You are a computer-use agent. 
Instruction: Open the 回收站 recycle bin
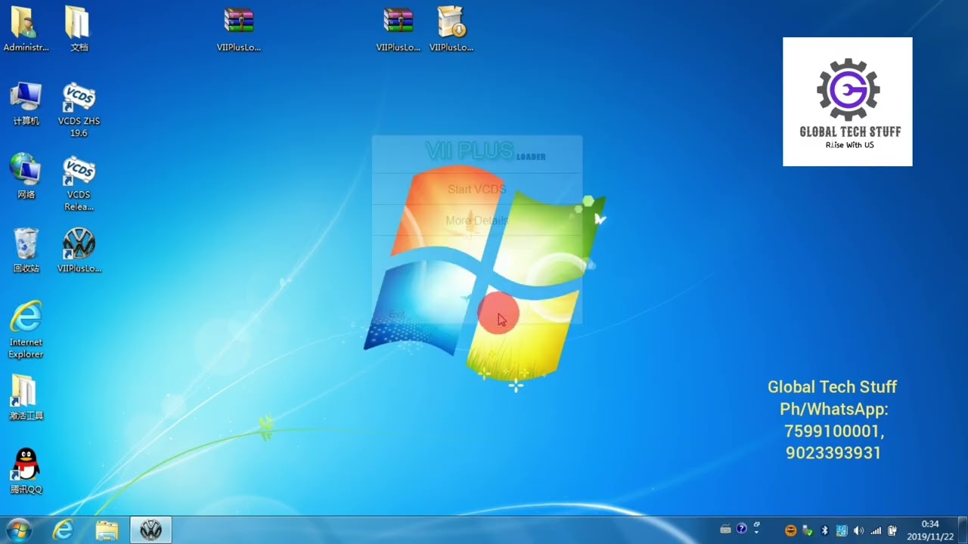point(26,250)
